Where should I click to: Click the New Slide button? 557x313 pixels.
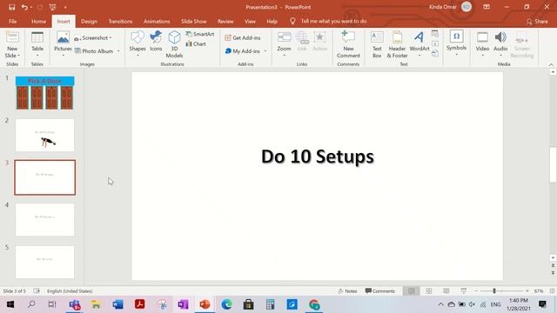(12, 44)
